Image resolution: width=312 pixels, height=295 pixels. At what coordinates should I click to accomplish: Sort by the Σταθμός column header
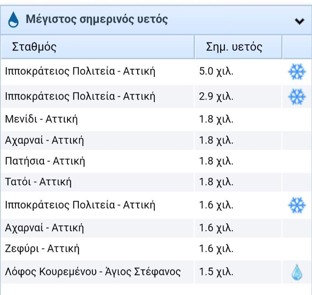pyautogui.click(x=34, y=47)
